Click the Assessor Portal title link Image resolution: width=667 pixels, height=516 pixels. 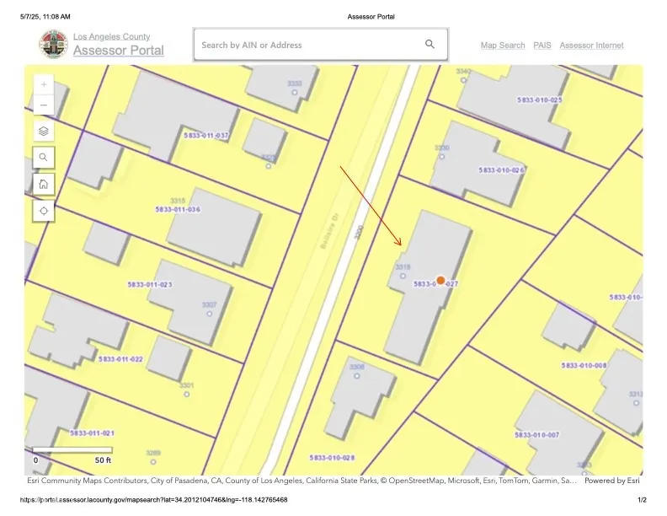119,51
